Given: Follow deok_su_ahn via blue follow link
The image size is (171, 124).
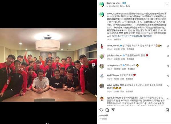Looking at the screenshot, I should pyautogui.click(x=124, y=3).
